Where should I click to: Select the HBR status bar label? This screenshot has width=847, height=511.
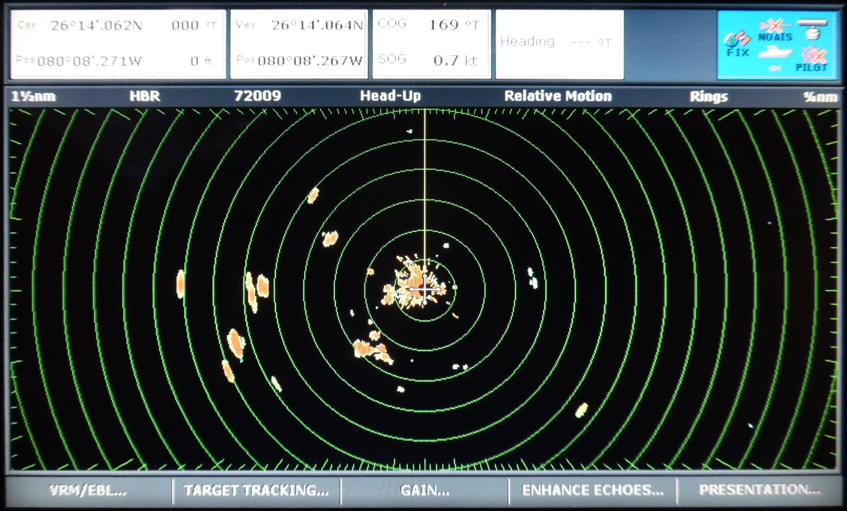coord(145,96)
